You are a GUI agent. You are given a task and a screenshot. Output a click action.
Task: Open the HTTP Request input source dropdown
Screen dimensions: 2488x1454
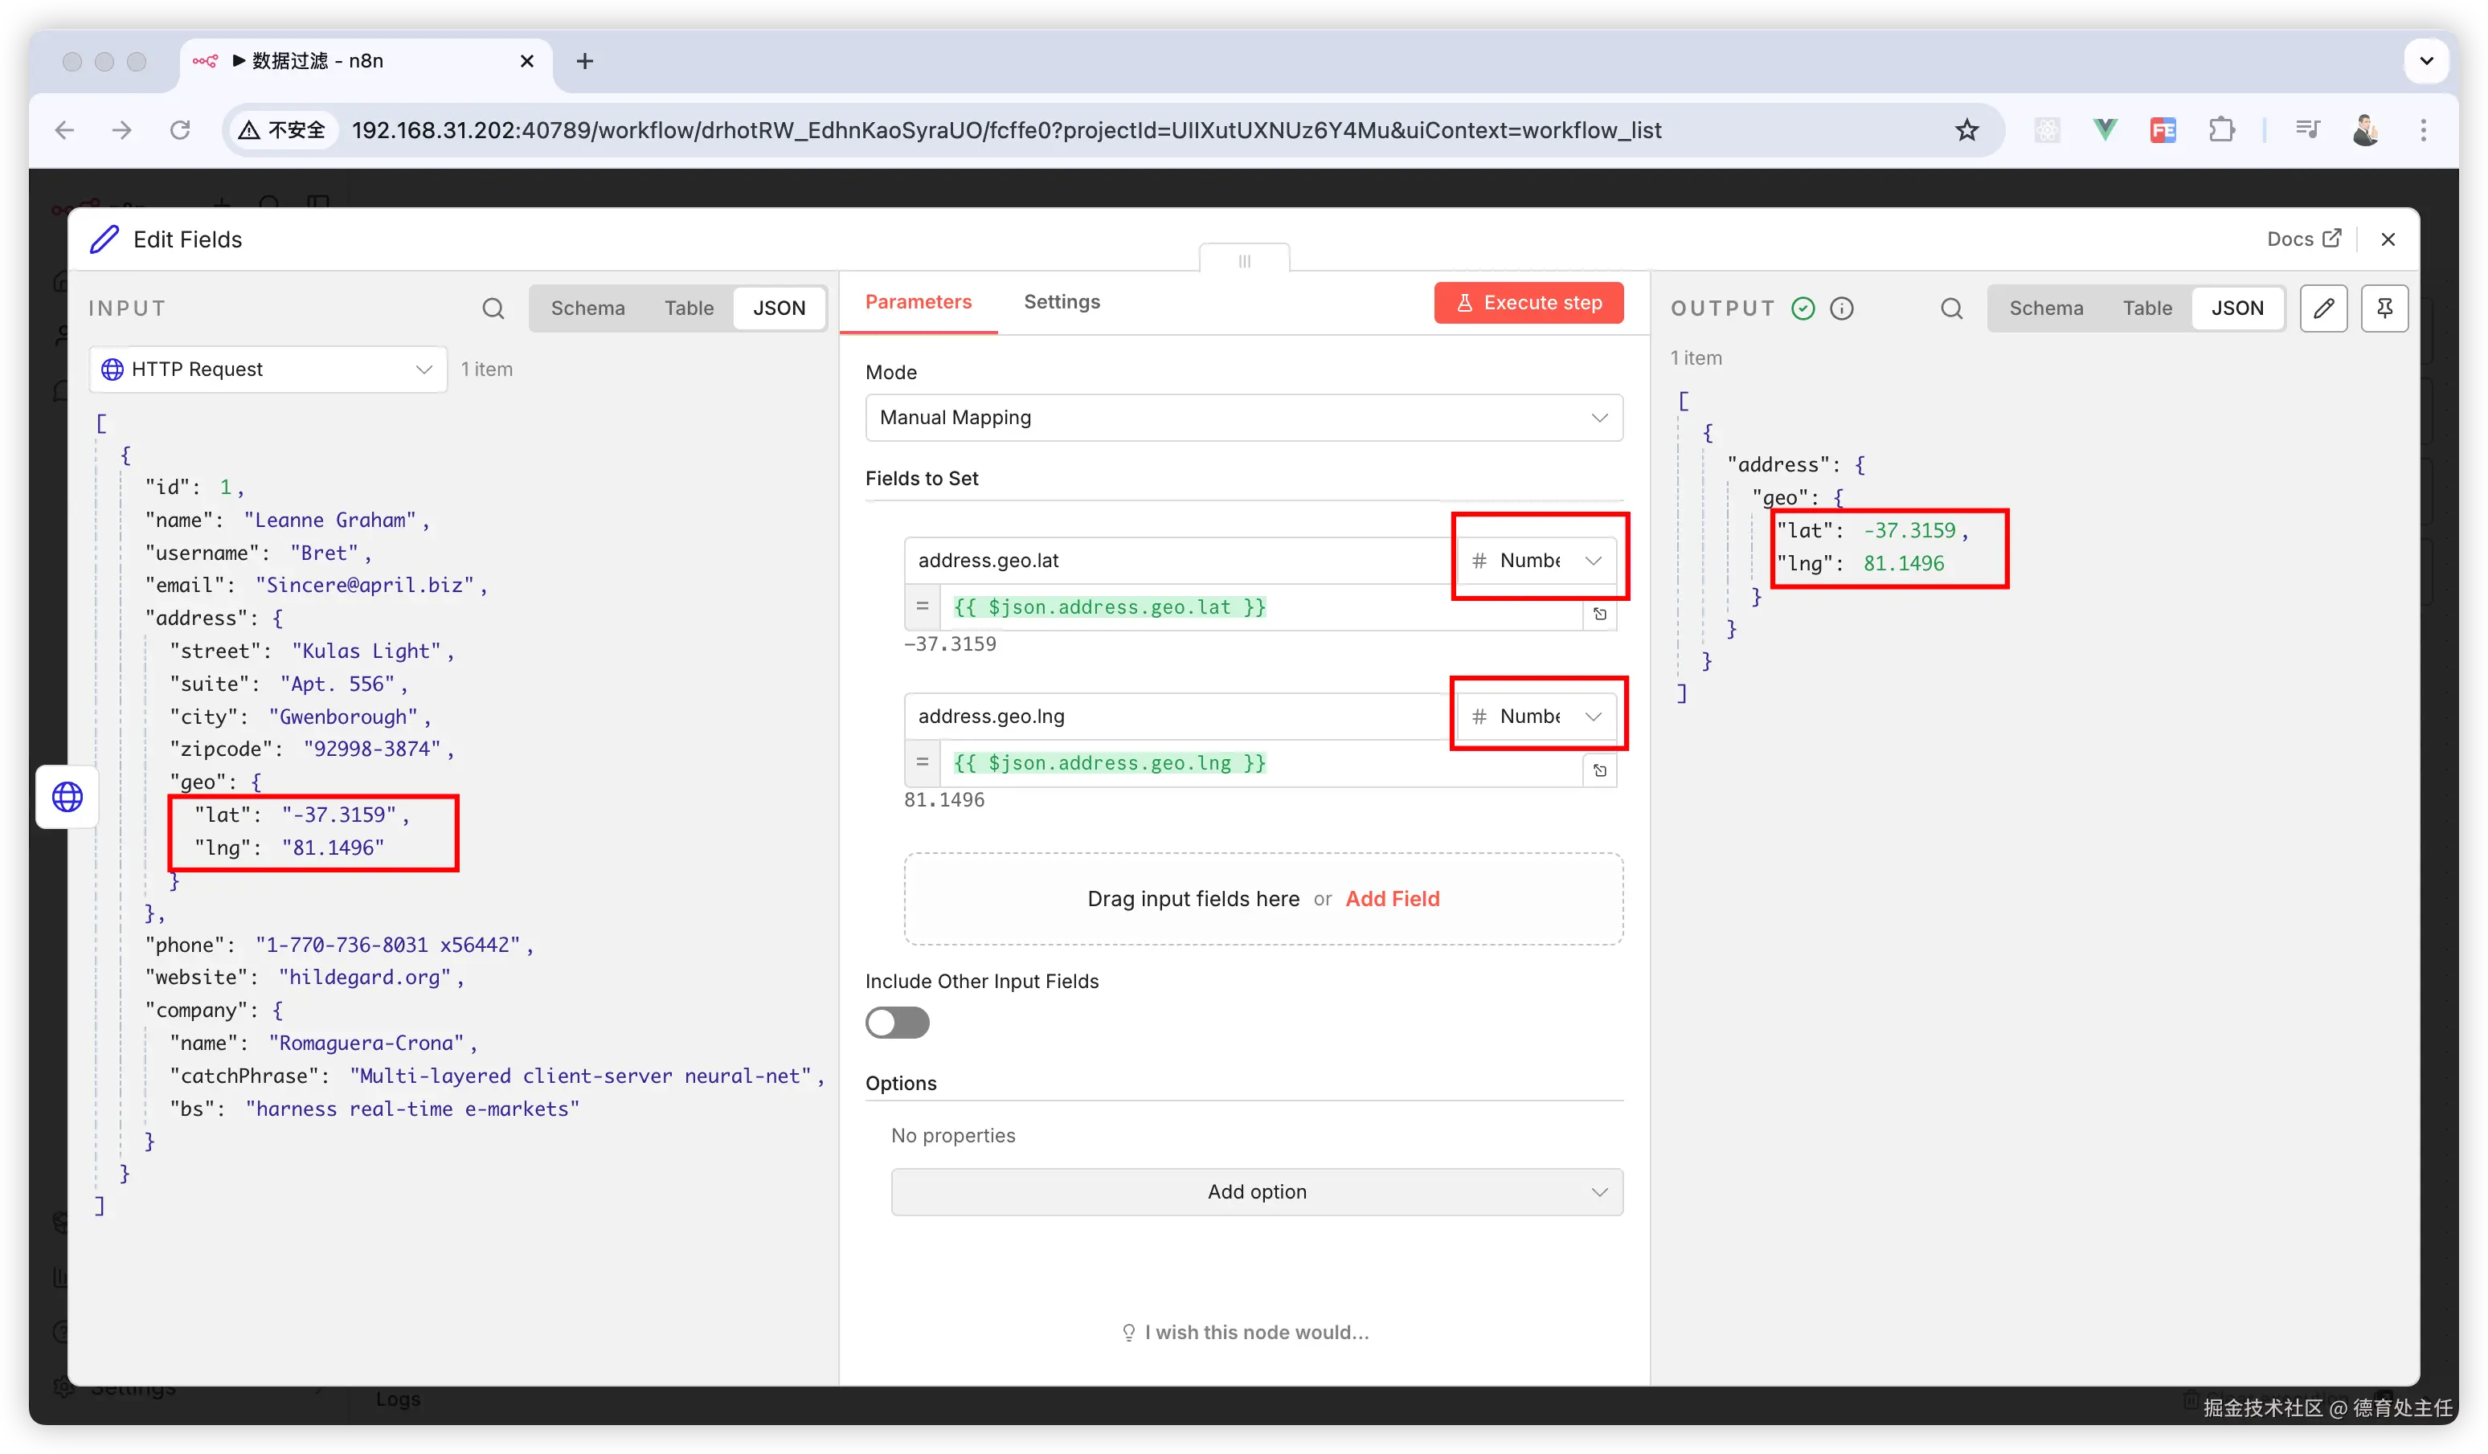point(268,370)
